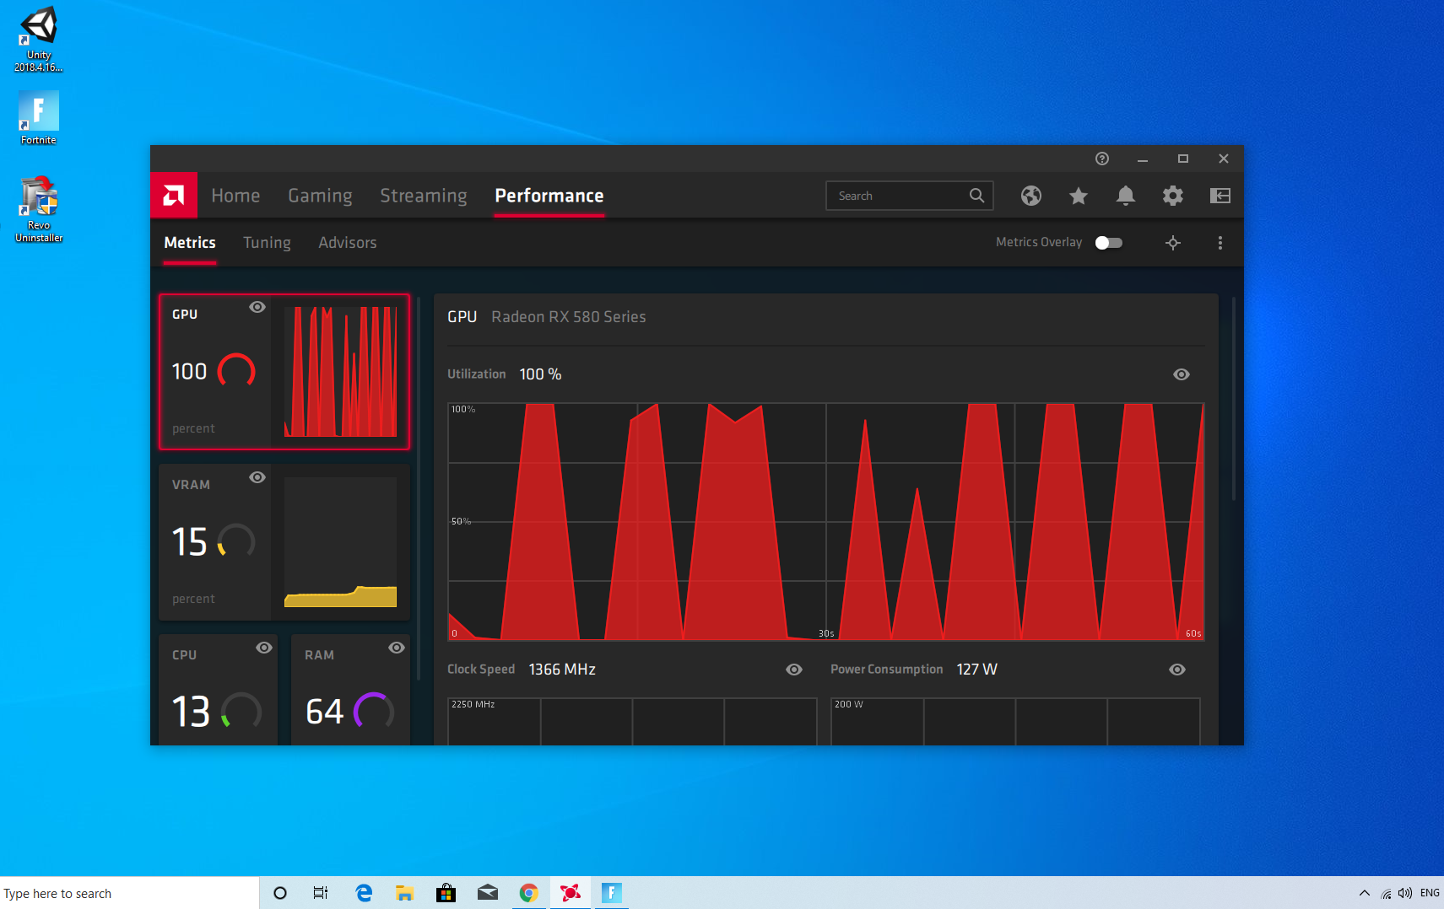The image size is (1444, 909).
Task: Click the metrics overlay crosshair icon
Action: [1172, 243]
